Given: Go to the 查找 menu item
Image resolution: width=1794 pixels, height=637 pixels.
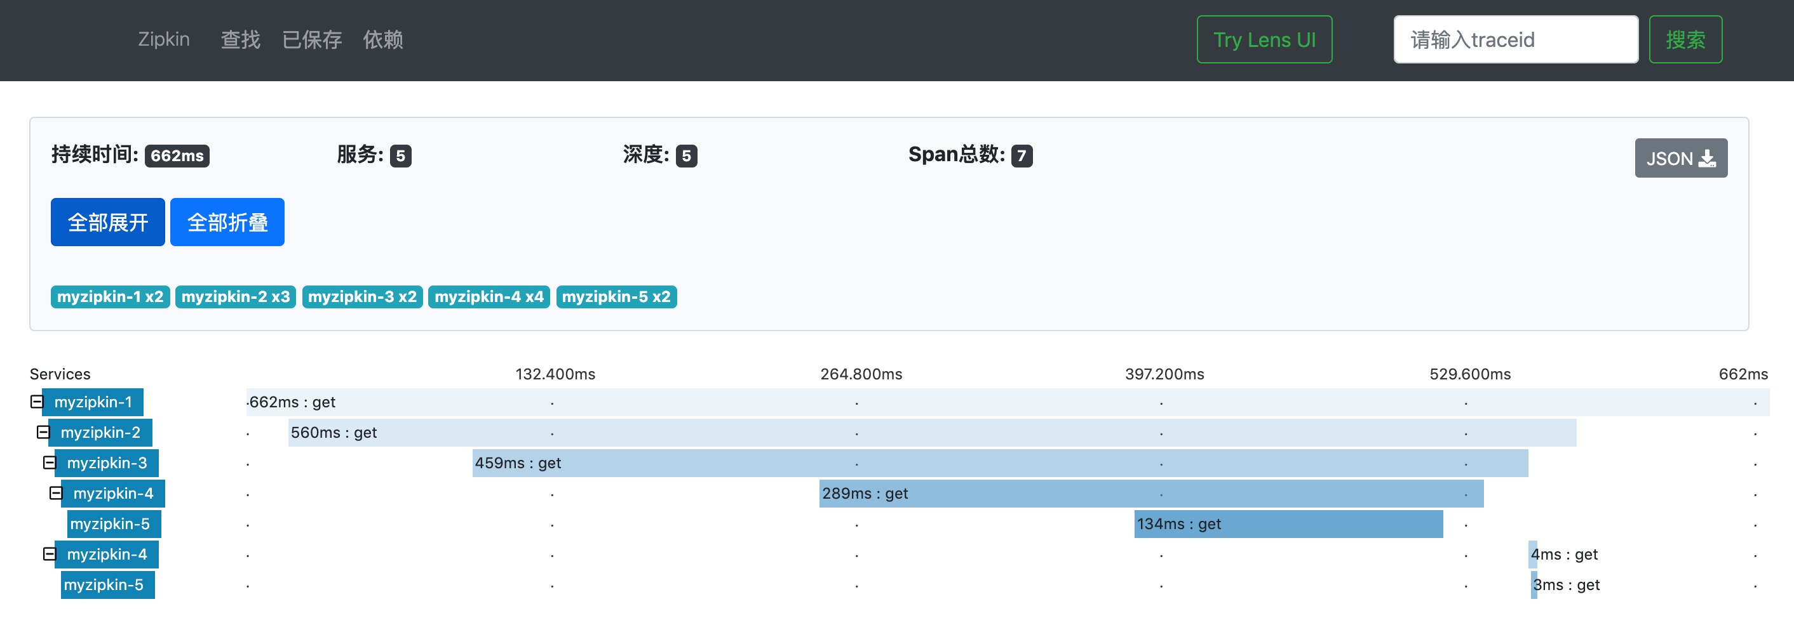Looking at the screenshot, I should coord(240,39).
